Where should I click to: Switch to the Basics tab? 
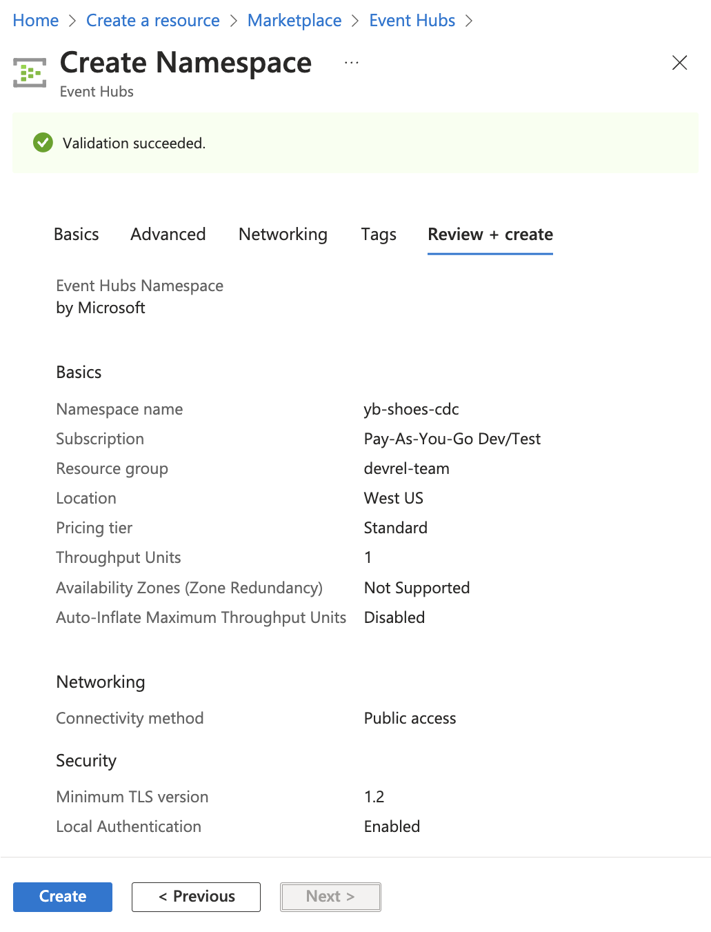76,235
